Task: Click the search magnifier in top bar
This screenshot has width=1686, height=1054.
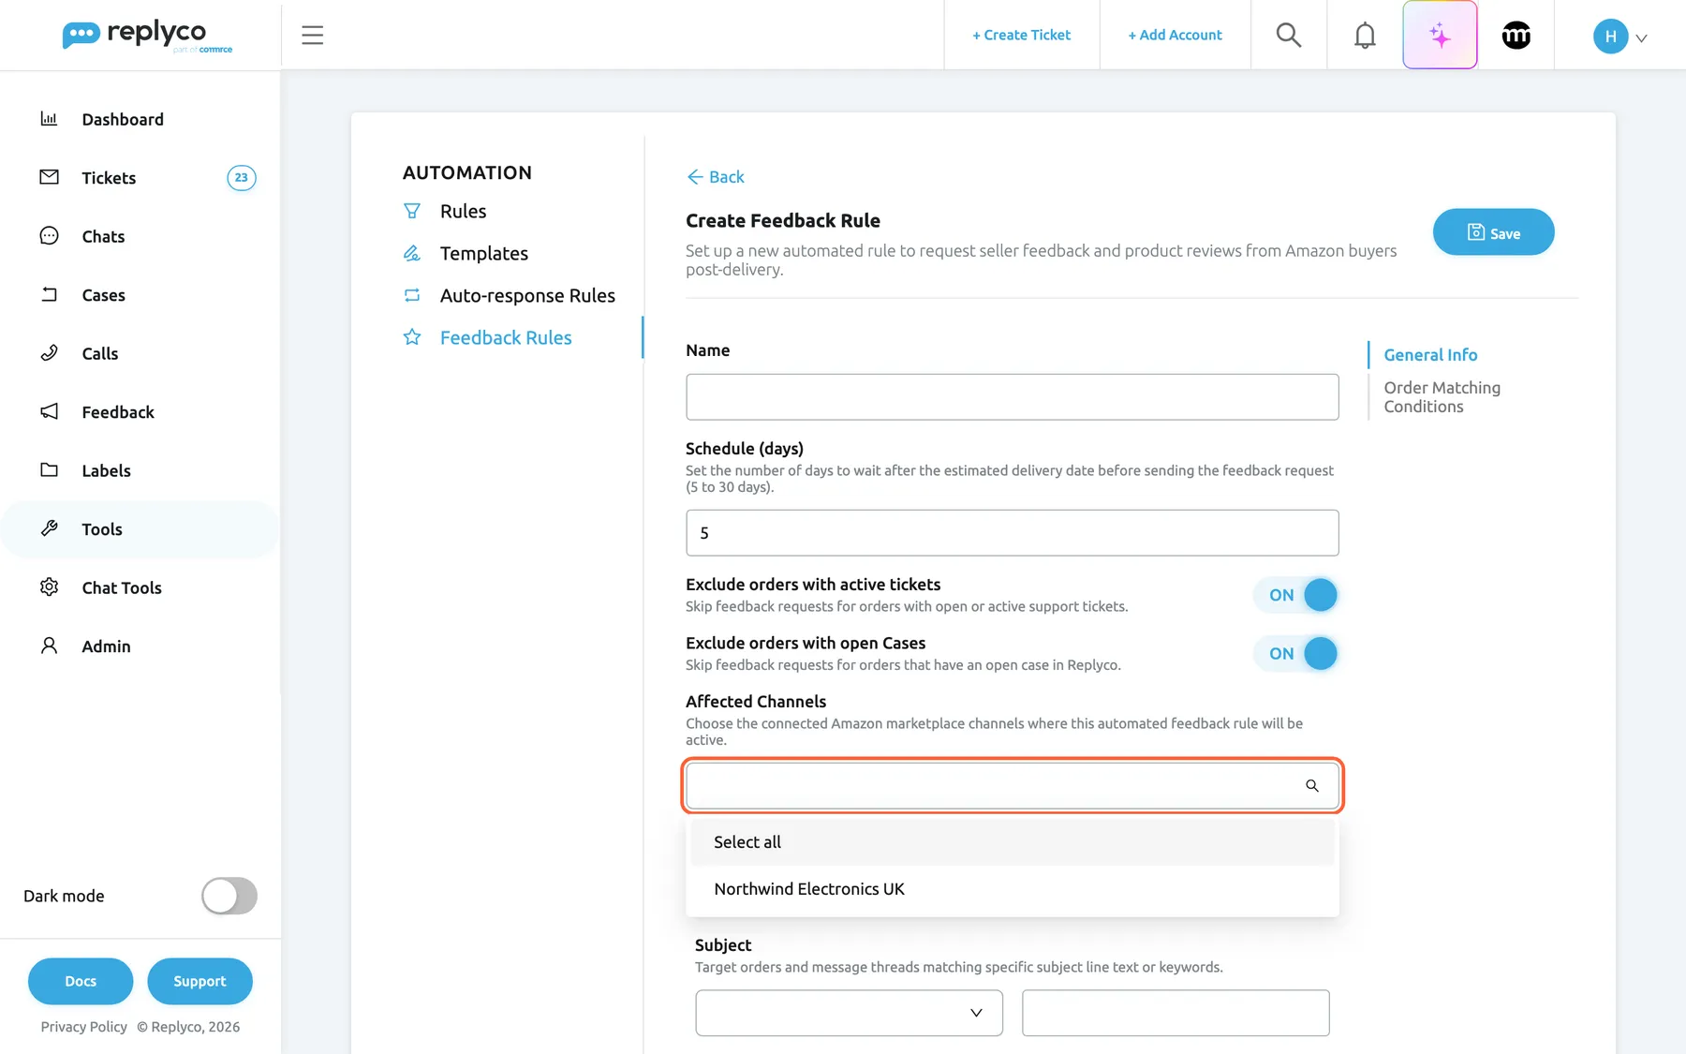Action: (x=1289, y=35)
